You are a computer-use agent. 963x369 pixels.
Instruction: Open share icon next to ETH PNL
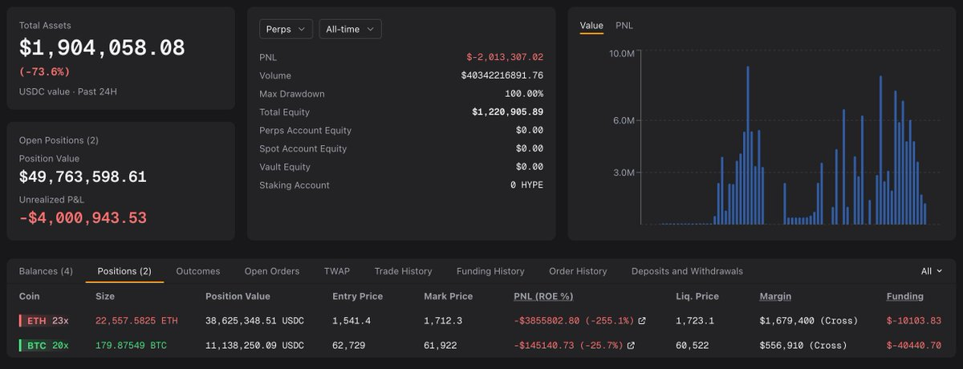[x=642, y=321]
